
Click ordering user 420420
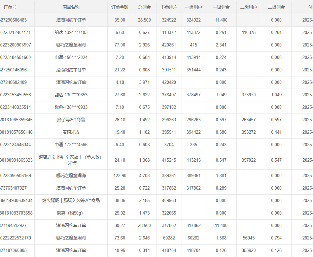click(x=169, y=82)
